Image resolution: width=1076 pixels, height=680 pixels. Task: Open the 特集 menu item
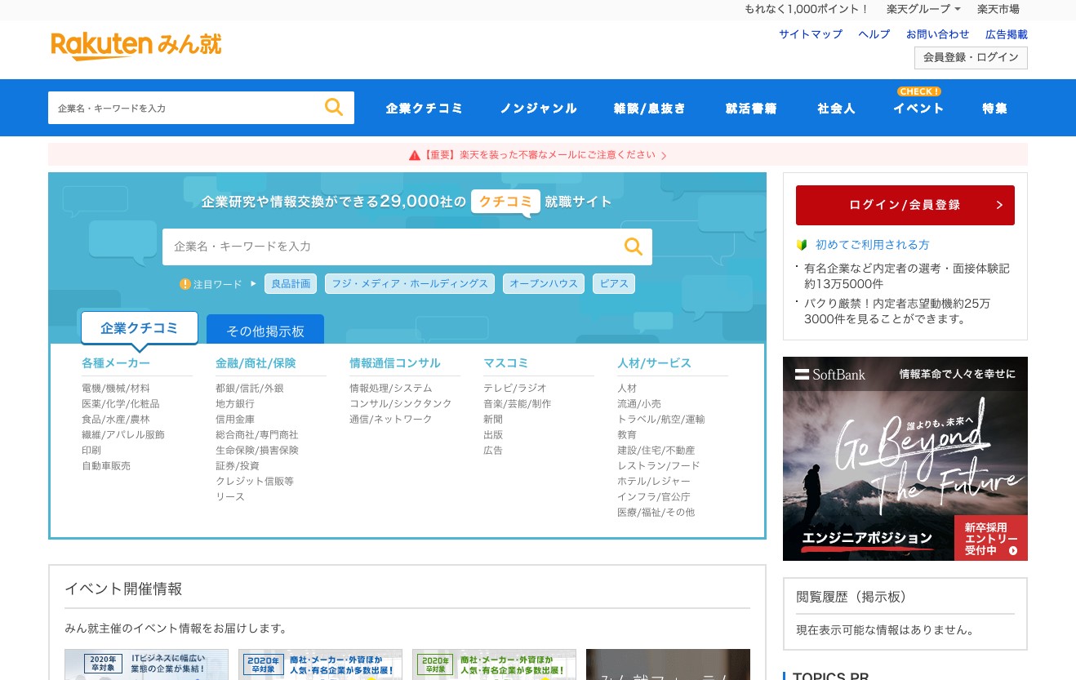pos(995,108)
